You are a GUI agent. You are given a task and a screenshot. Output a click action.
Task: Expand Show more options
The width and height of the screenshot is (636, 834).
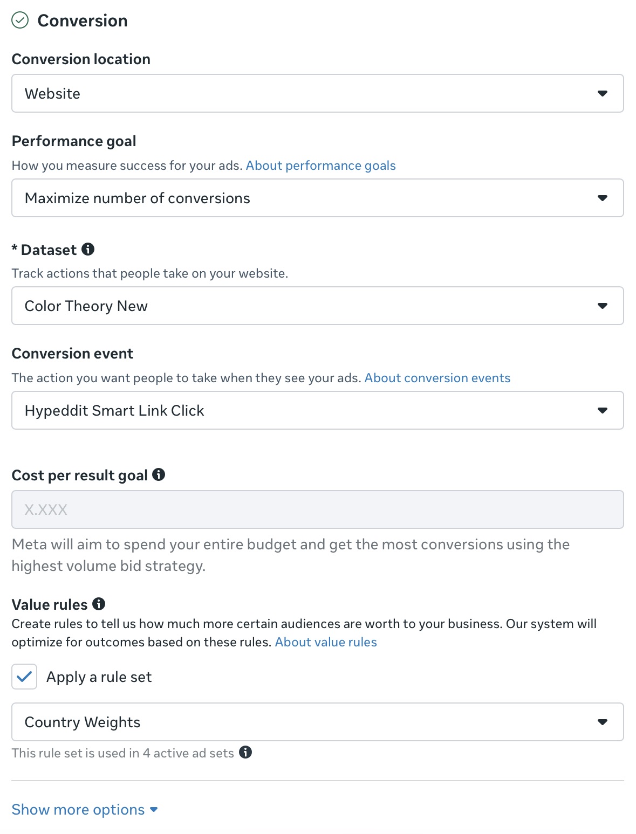click(x=78, y=809)
